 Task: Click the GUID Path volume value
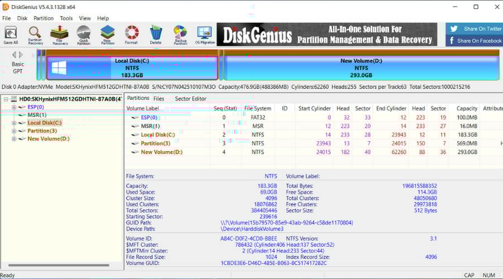click(x=287, y=223)
